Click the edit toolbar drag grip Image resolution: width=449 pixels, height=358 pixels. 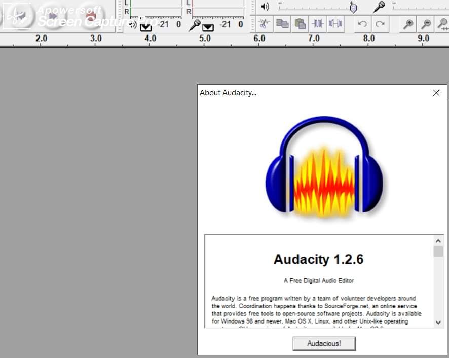[x=252, y=24]
